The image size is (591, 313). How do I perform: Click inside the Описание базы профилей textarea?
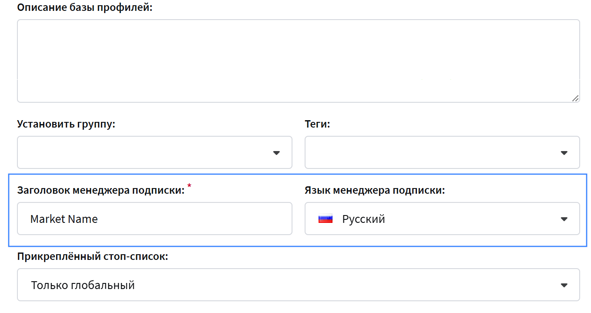pos(298,61)
